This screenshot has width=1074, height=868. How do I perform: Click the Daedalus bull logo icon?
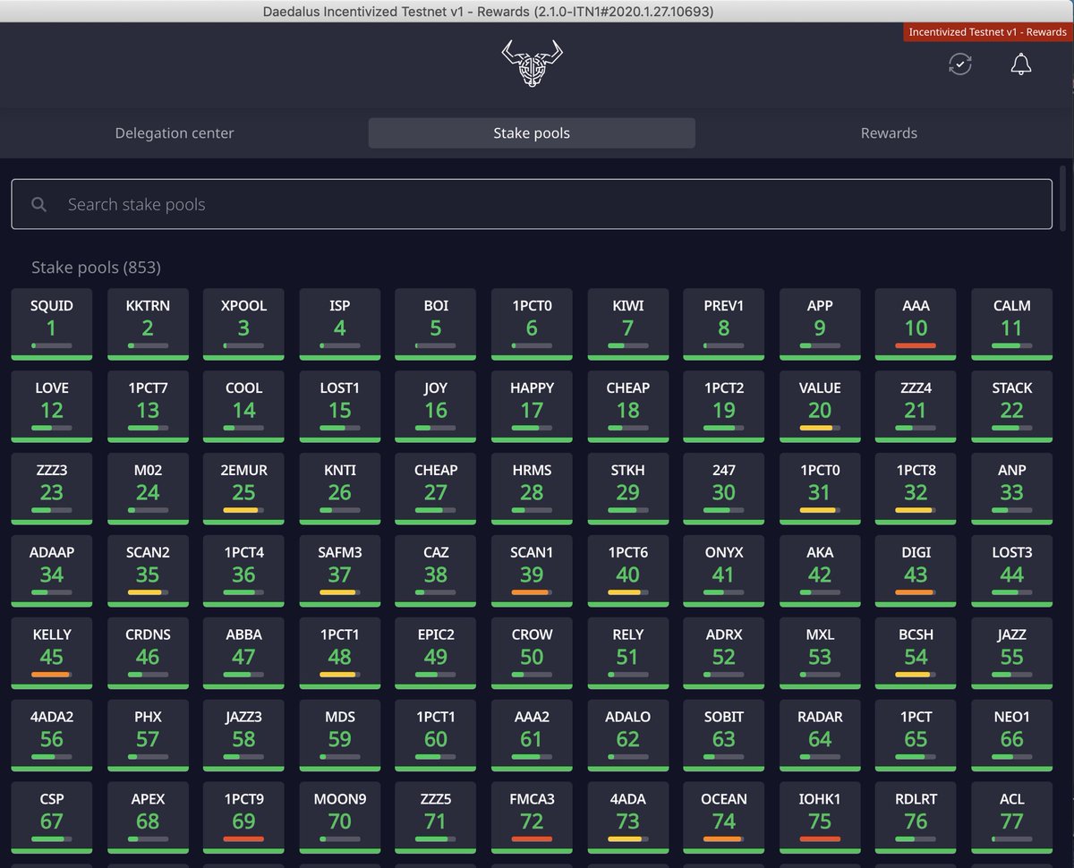point(532,64)
